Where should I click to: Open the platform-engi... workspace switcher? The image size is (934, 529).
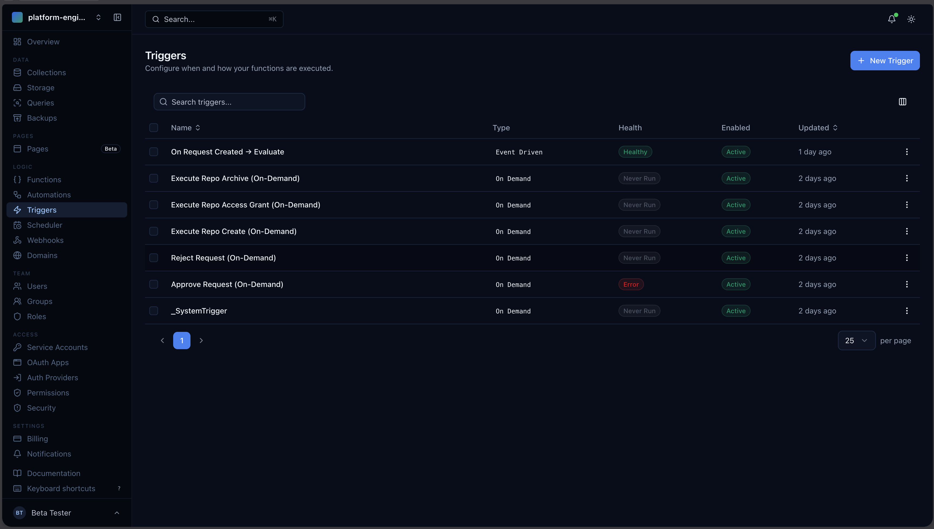coord(57,17)
